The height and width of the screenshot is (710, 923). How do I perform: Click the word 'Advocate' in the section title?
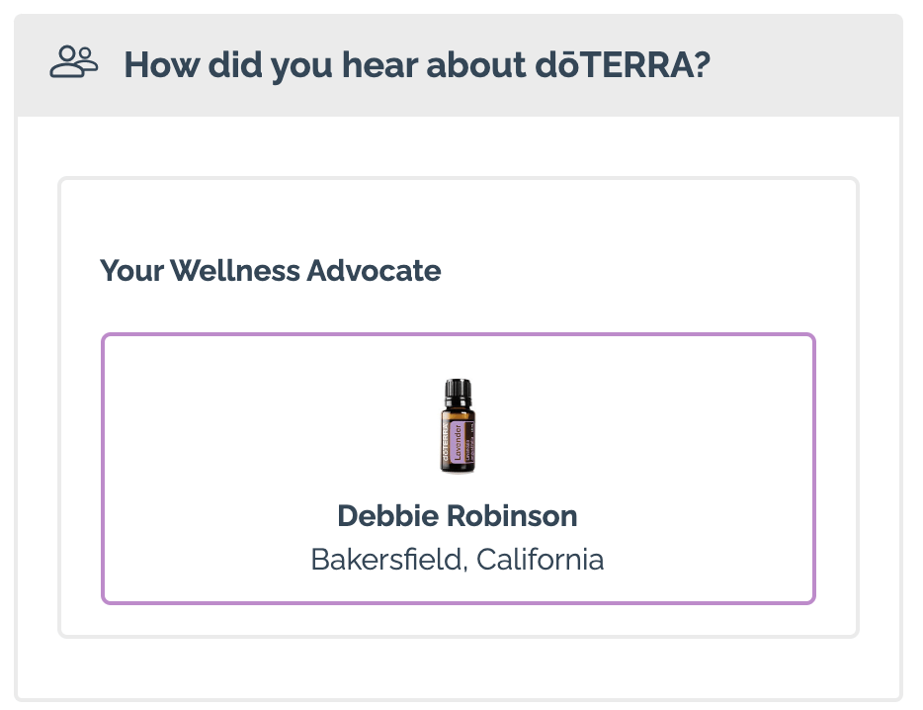click(x=374, y=271)
